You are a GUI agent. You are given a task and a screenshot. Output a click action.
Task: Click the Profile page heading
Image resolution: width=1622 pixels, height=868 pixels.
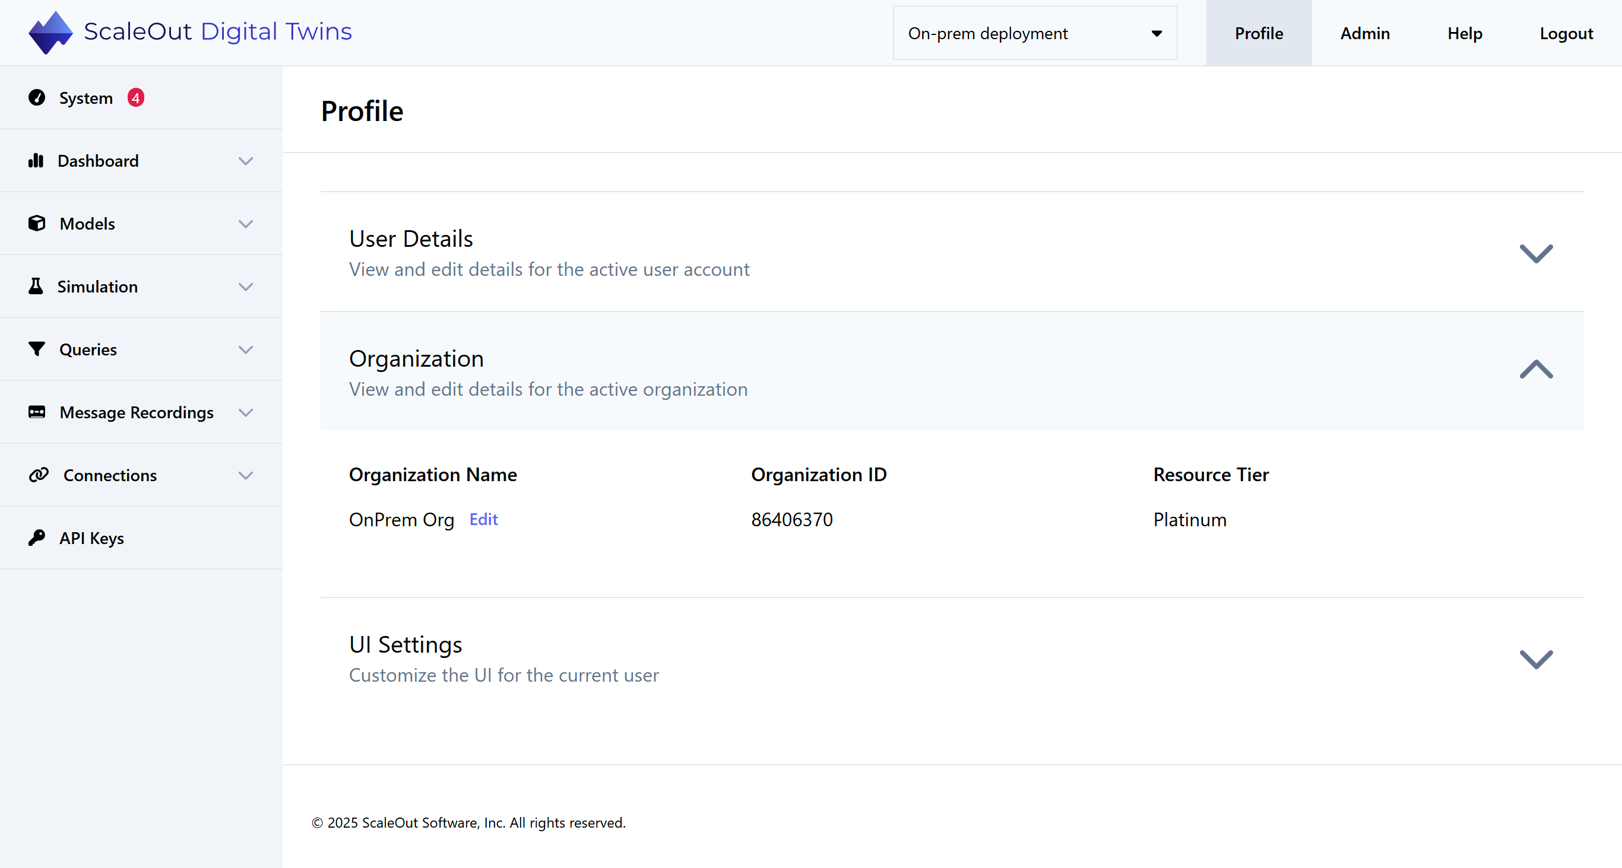click(362, 112)
